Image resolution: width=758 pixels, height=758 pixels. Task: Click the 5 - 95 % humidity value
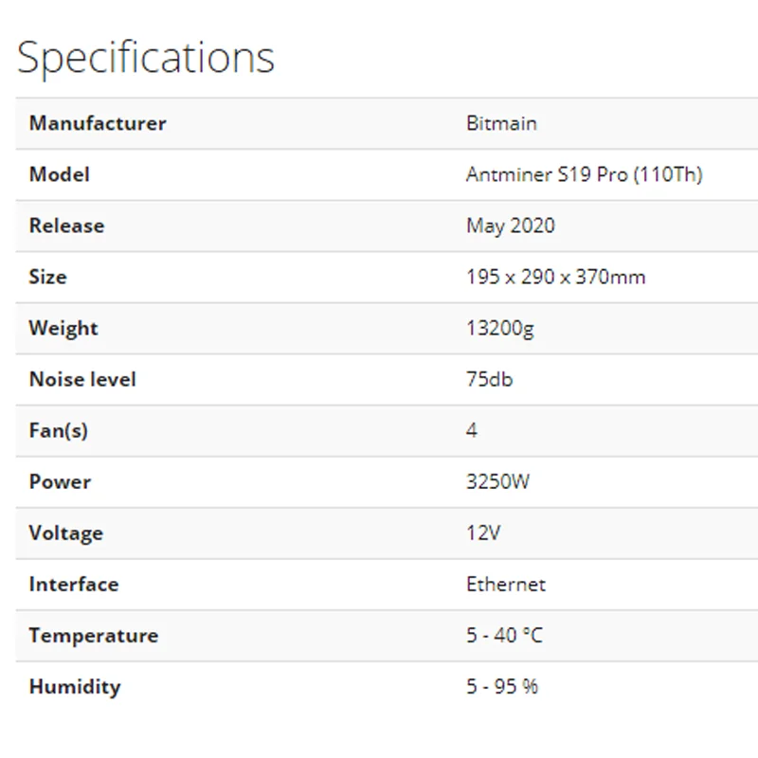502,686
